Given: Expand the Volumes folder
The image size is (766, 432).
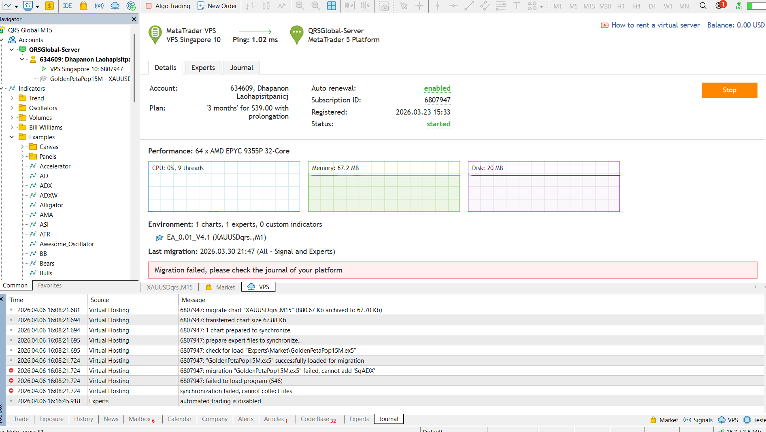Looking at the screenshot, I should pos(12,117).
